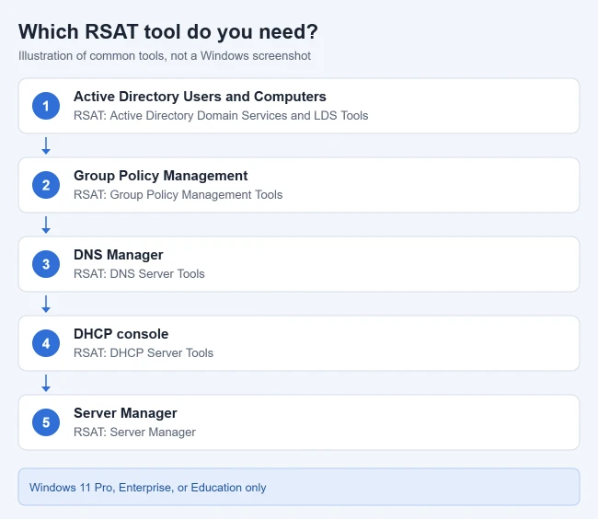The width and height of the screenshot is (598, 519).
Task: Click the RSAT: Group Policy Management Tools line
Action: click(178, 195)
